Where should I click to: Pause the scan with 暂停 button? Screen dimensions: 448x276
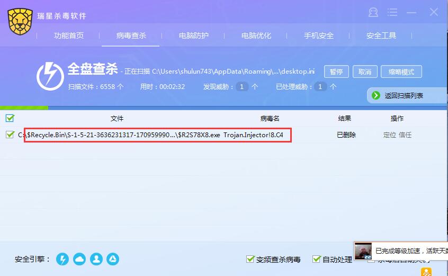(x=336, y=72)
